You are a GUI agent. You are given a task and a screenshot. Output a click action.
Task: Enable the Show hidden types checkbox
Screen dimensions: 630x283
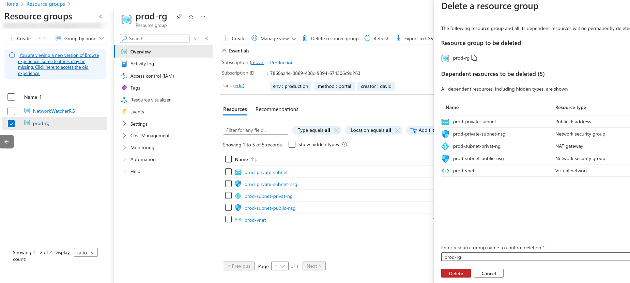[292, 144]
